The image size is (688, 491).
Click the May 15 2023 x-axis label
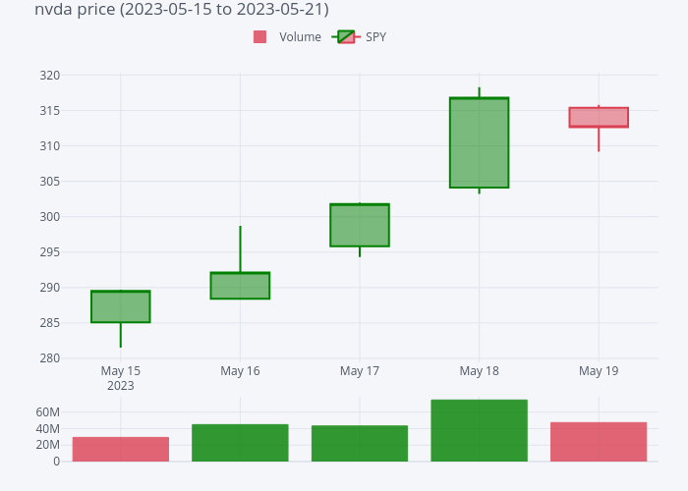(121, 378)
